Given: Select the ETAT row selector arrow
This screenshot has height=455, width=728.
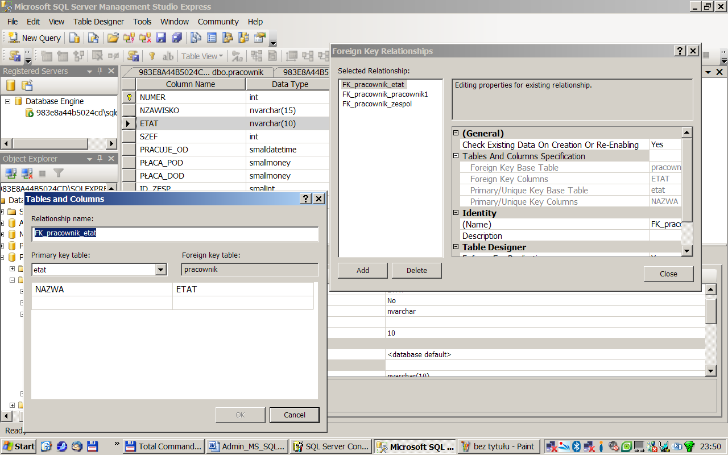Looking at the screenshot, I should point(129,123).
